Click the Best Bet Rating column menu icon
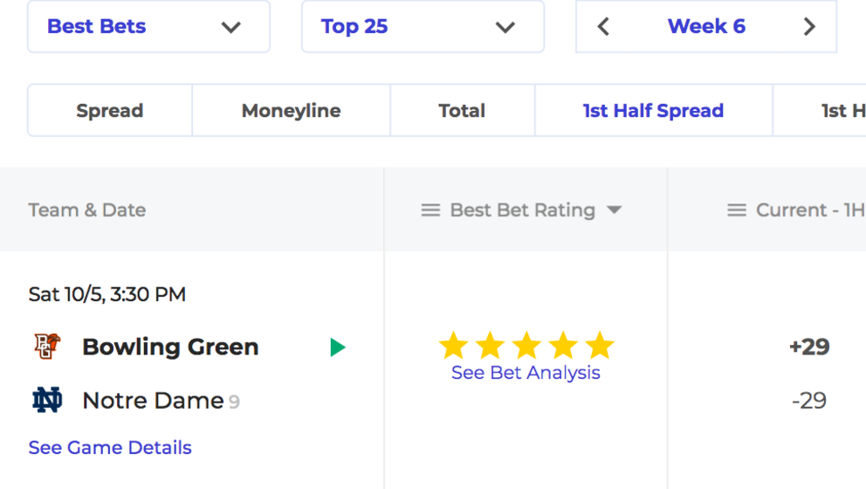 click(430, 210)
